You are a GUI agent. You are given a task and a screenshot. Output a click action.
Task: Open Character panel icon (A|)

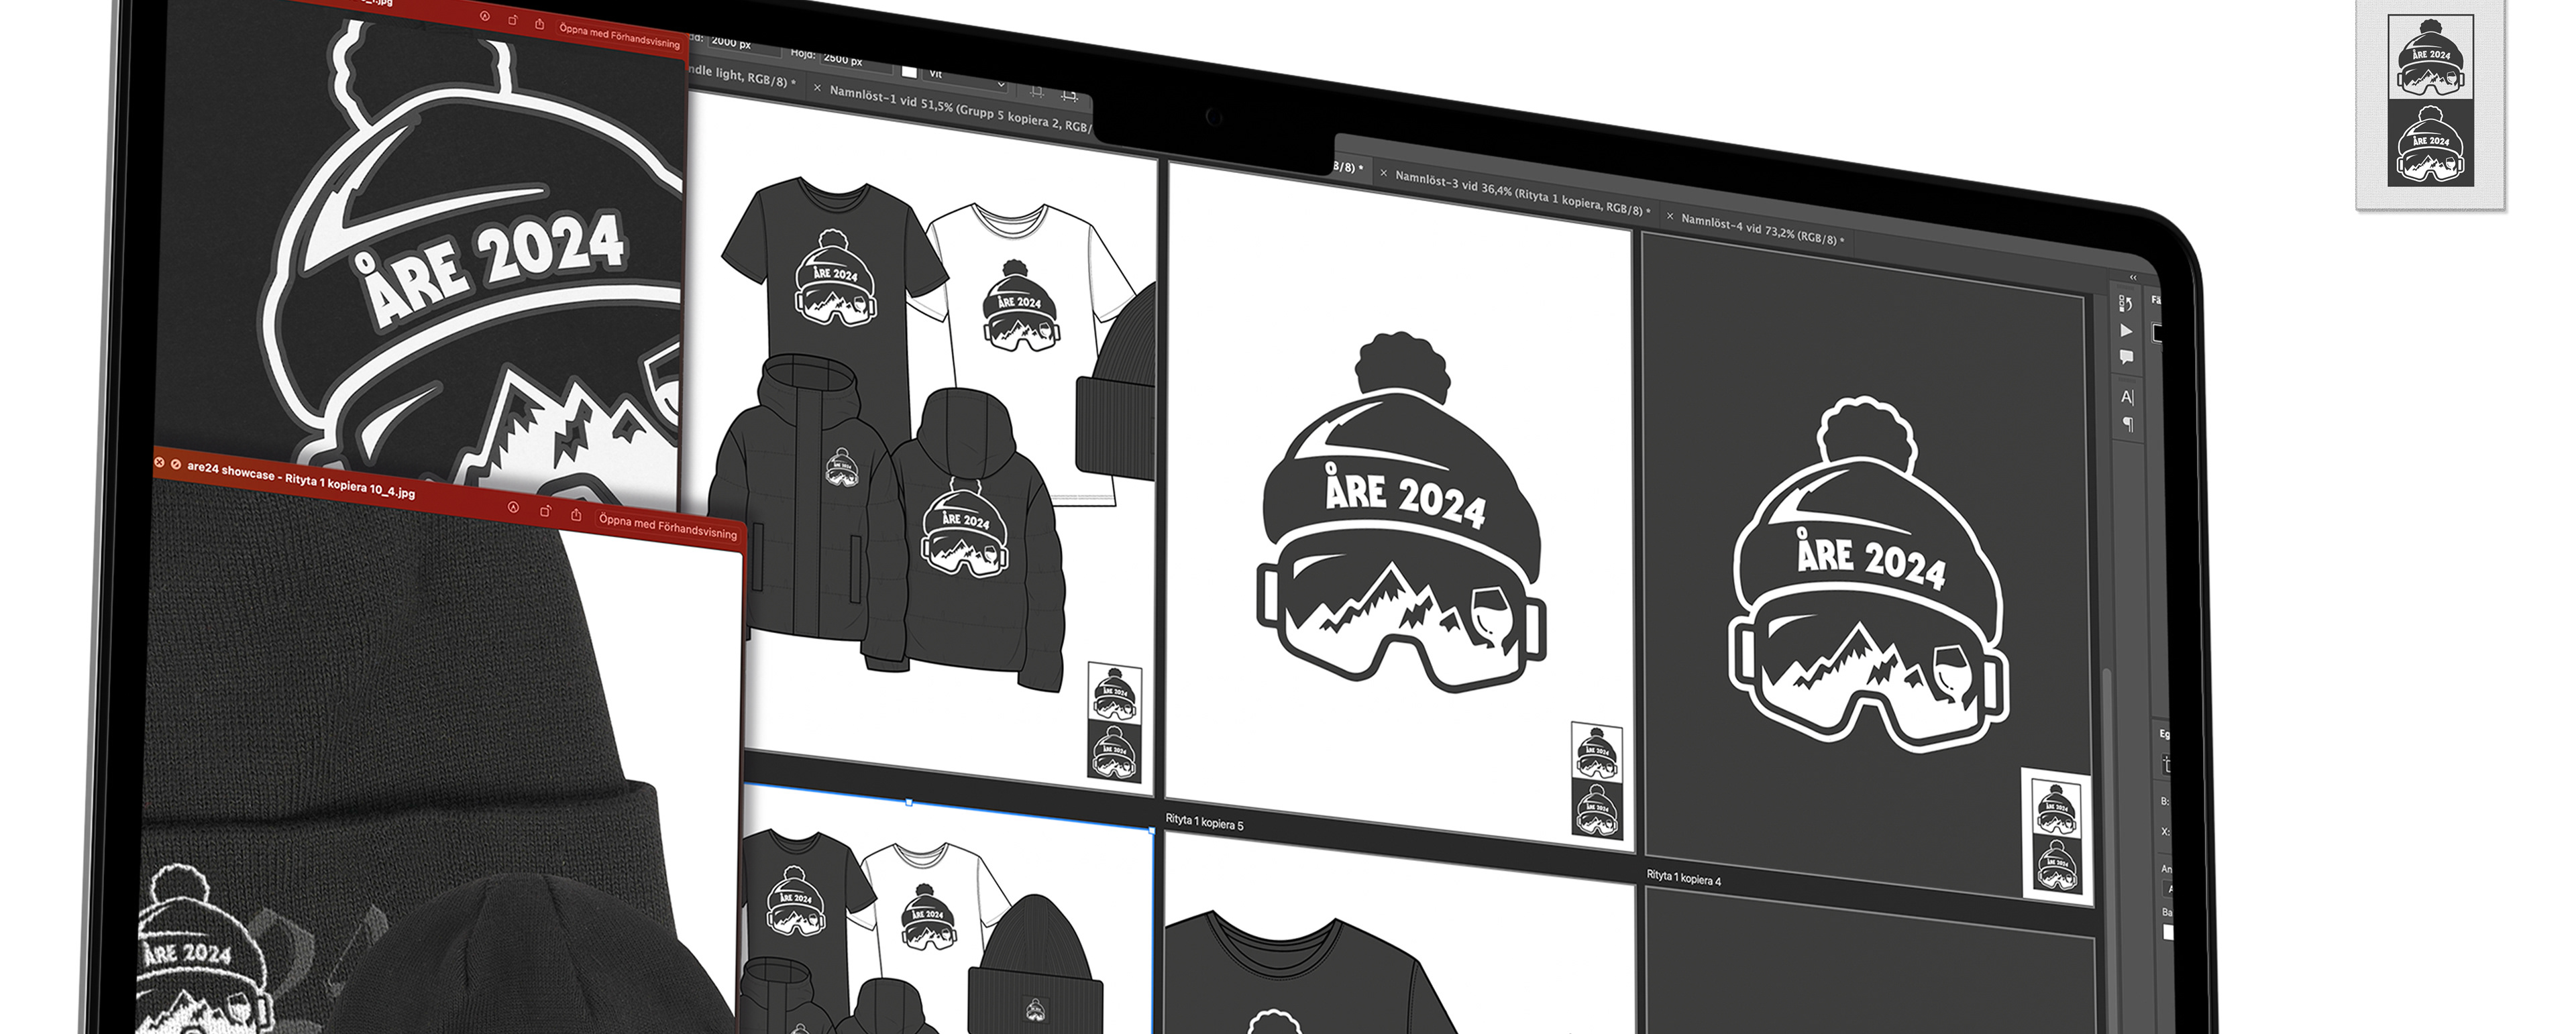[2127, 397]
